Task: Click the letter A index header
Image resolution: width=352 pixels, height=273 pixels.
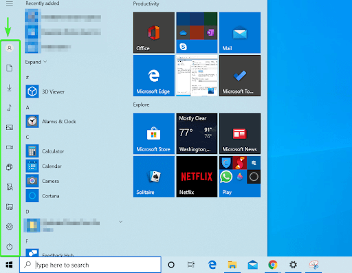Action: point(27,107)
